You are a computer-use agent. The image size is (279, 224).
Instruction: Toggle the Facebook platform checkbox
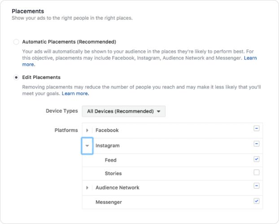[256, 128]
